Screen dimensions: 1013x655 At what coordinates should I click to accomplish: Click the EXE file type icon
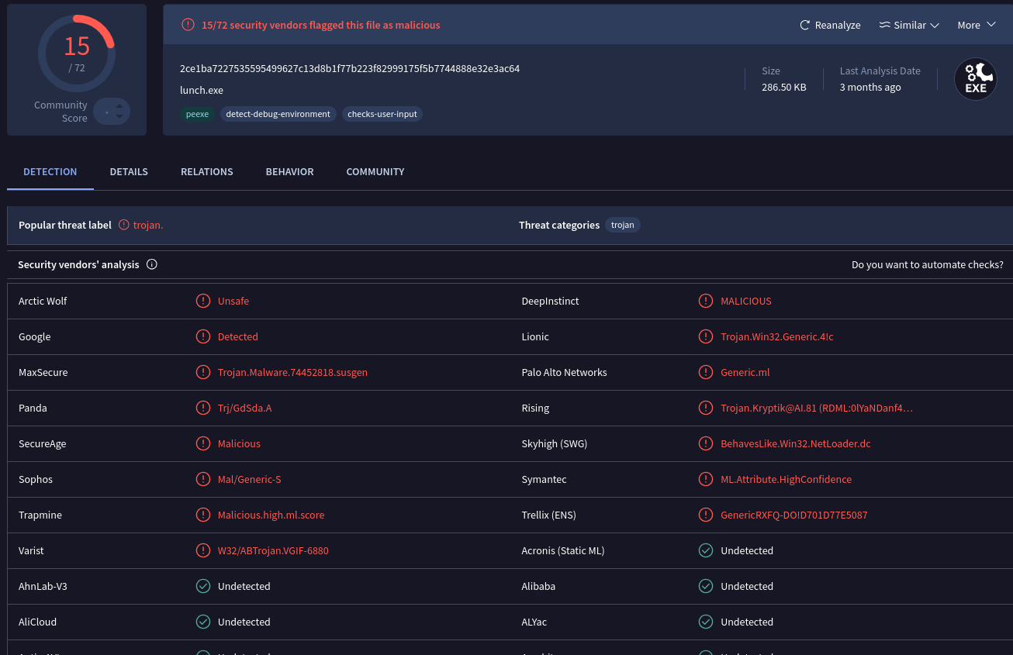pyautogui.click(x=975, y=79)
